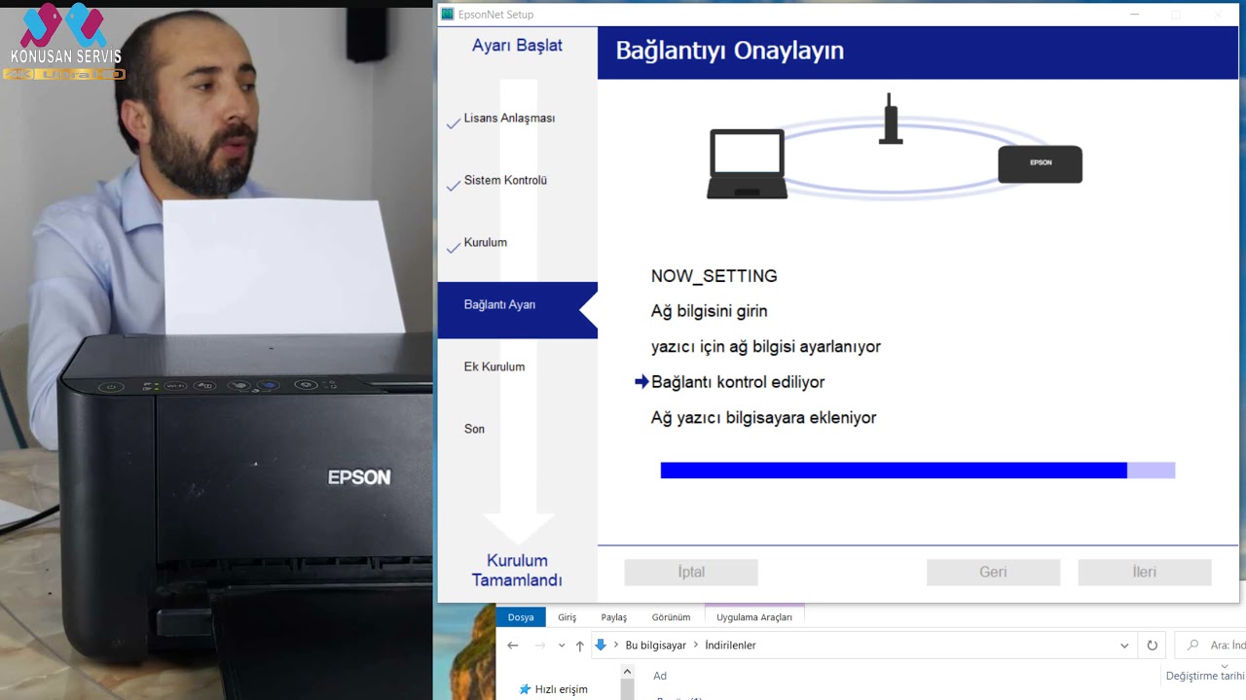The height and width of the screenshot is (700, 1246).
Task: Open the Uygulama Araçları tab
Action: pyautogui.click(x=754, y=616)
